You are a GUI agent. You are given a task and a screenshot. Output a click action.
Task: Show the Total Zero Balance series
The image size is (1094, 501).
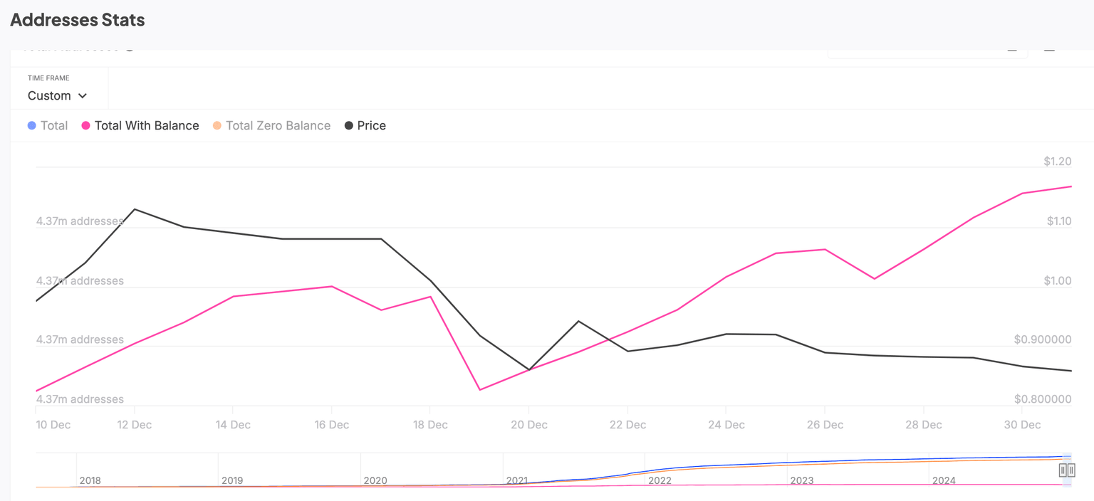point(271,126)
